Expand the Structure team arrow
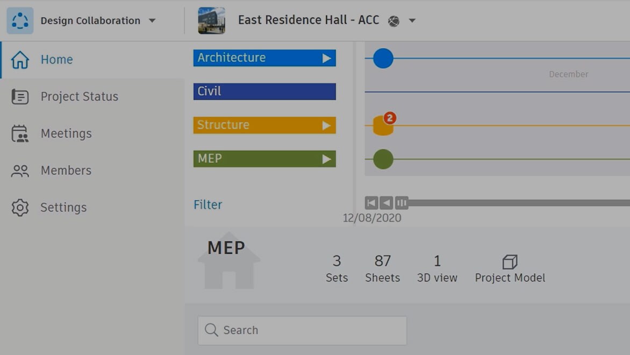 tap(326, 125)
